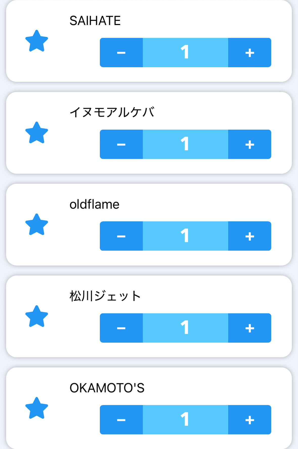Increase SAIHATE count with plus button
This screenshot has height=449, width=298.
pyautogui.click(x=249, y=53)
